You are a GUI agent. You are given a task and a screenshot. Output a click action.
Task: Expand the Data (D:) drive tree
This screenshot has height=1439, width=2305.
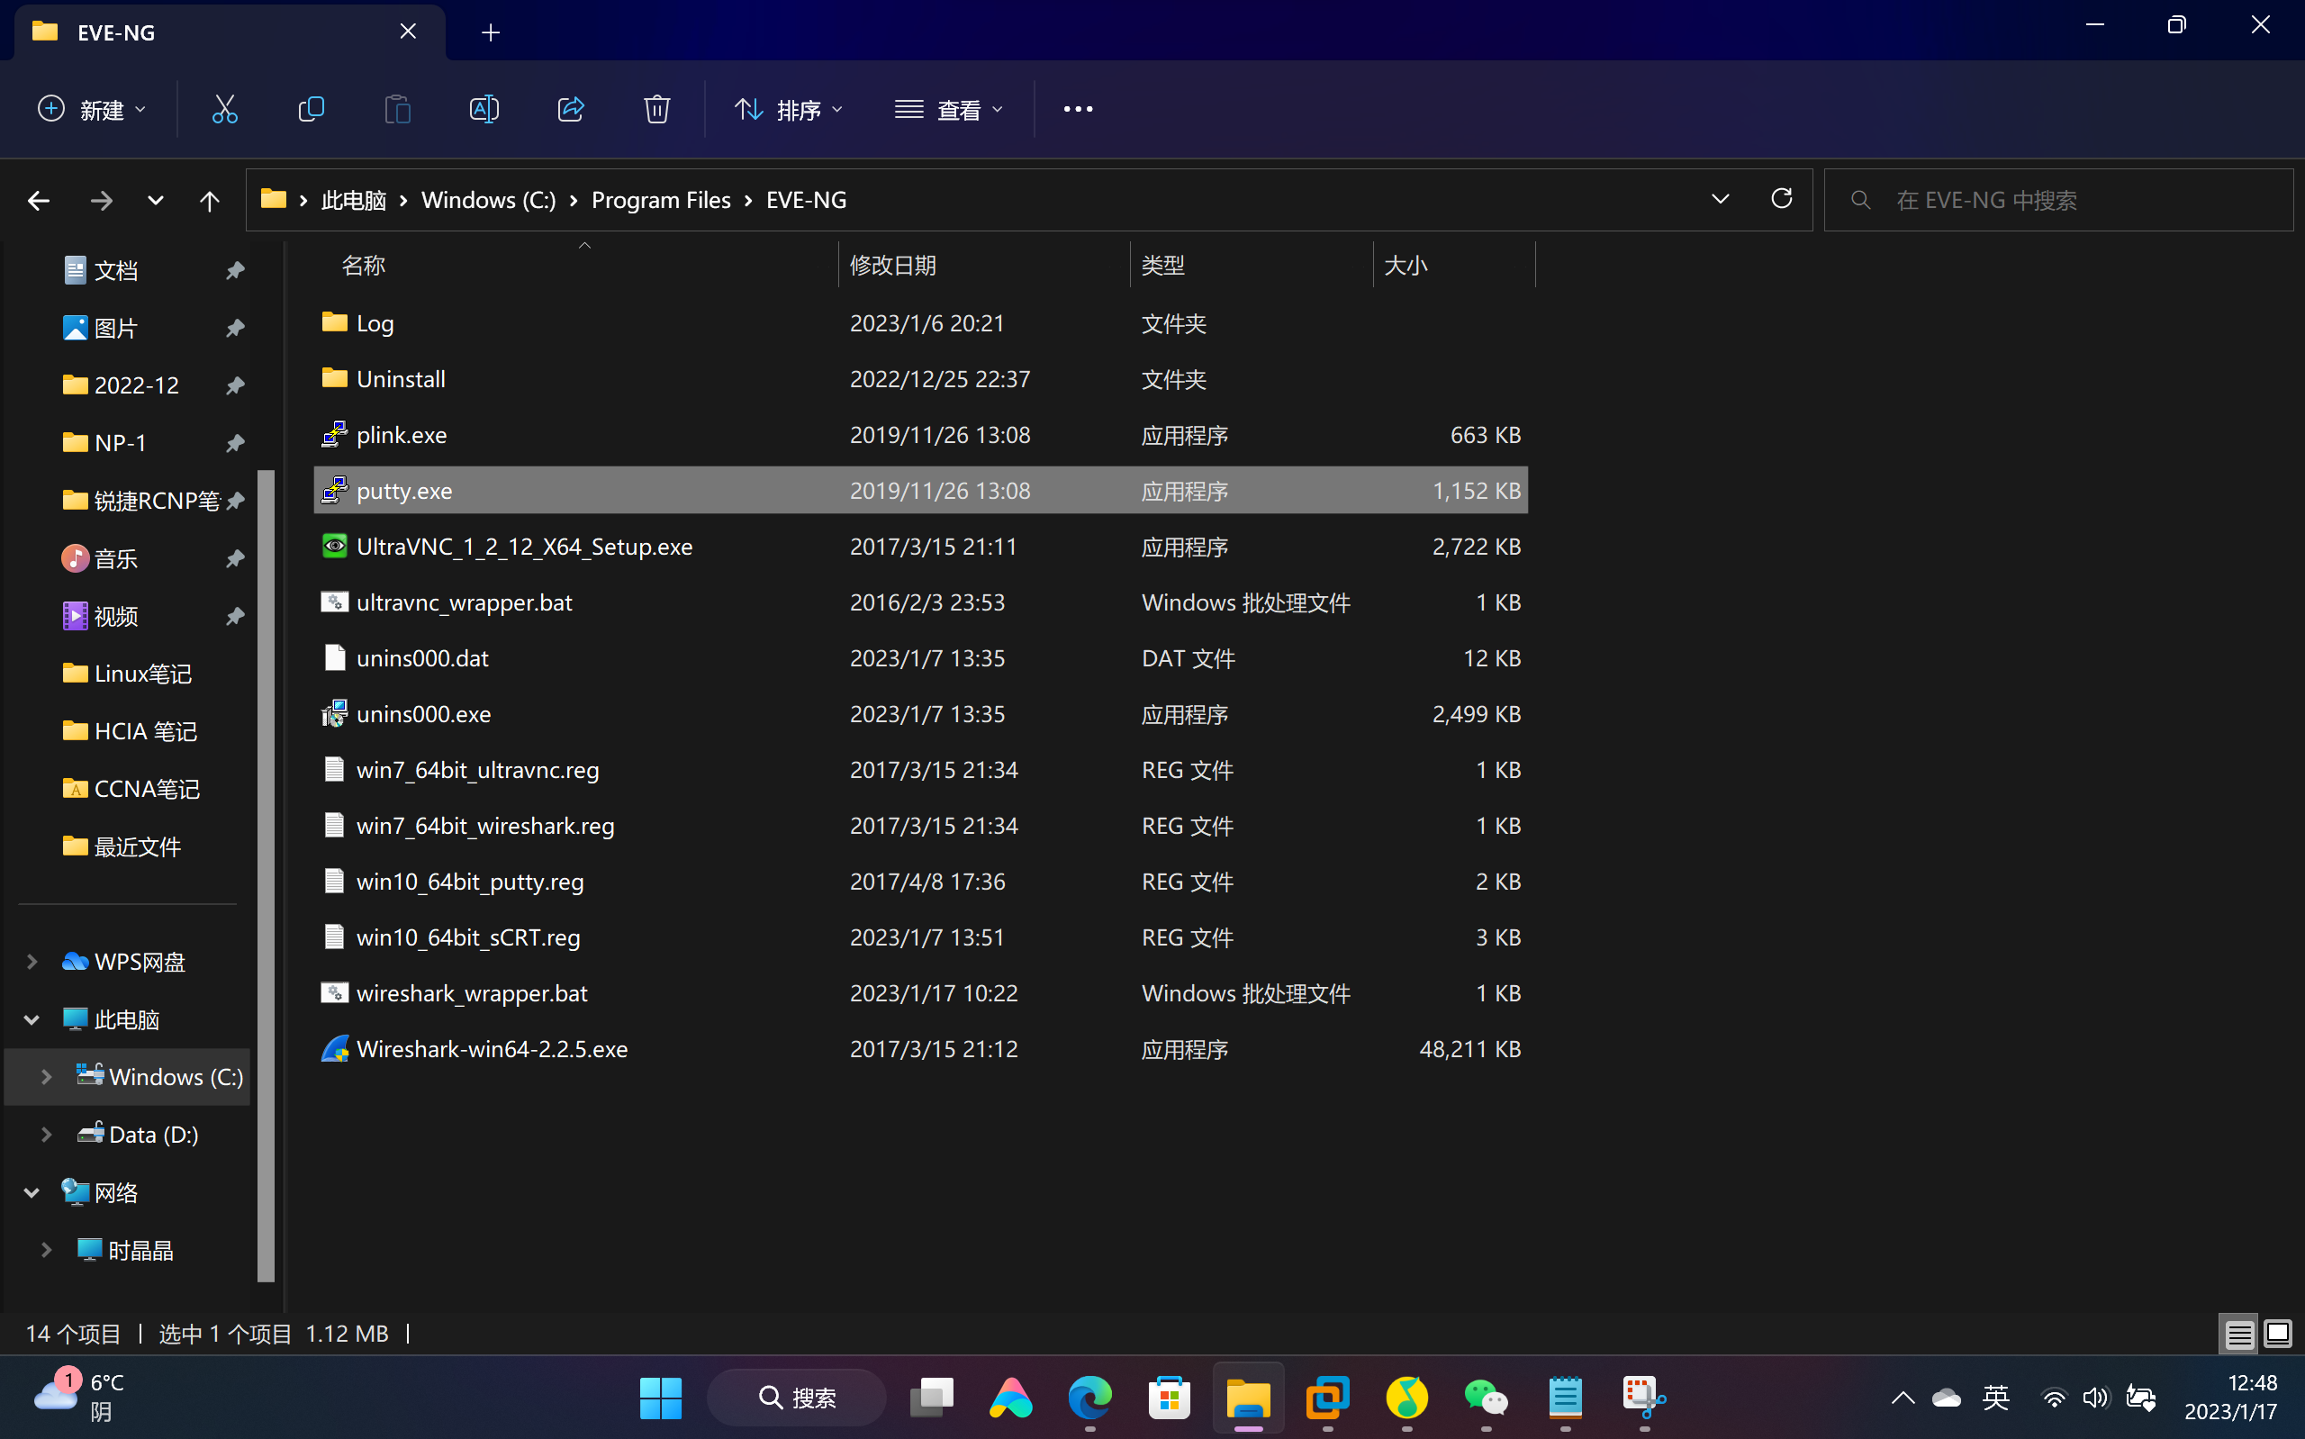pyautogui.click(x=46, y=1135)
